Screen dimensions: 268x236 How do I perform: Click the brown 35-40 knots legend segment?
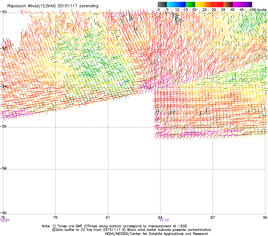pos(228,4)
